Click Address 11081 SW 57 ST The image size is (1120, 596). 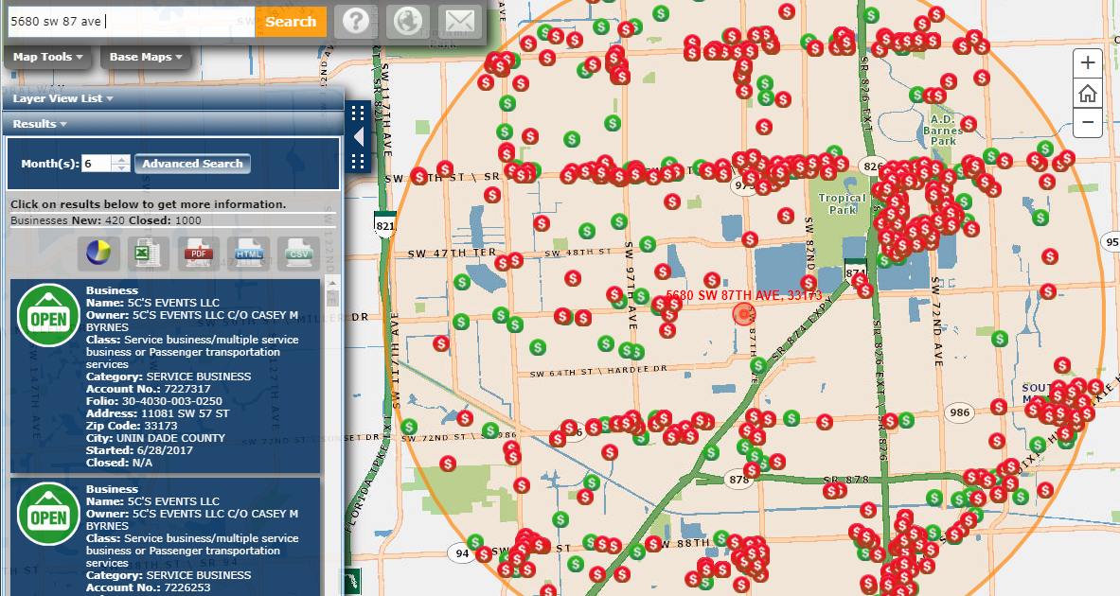click(158, 413)
